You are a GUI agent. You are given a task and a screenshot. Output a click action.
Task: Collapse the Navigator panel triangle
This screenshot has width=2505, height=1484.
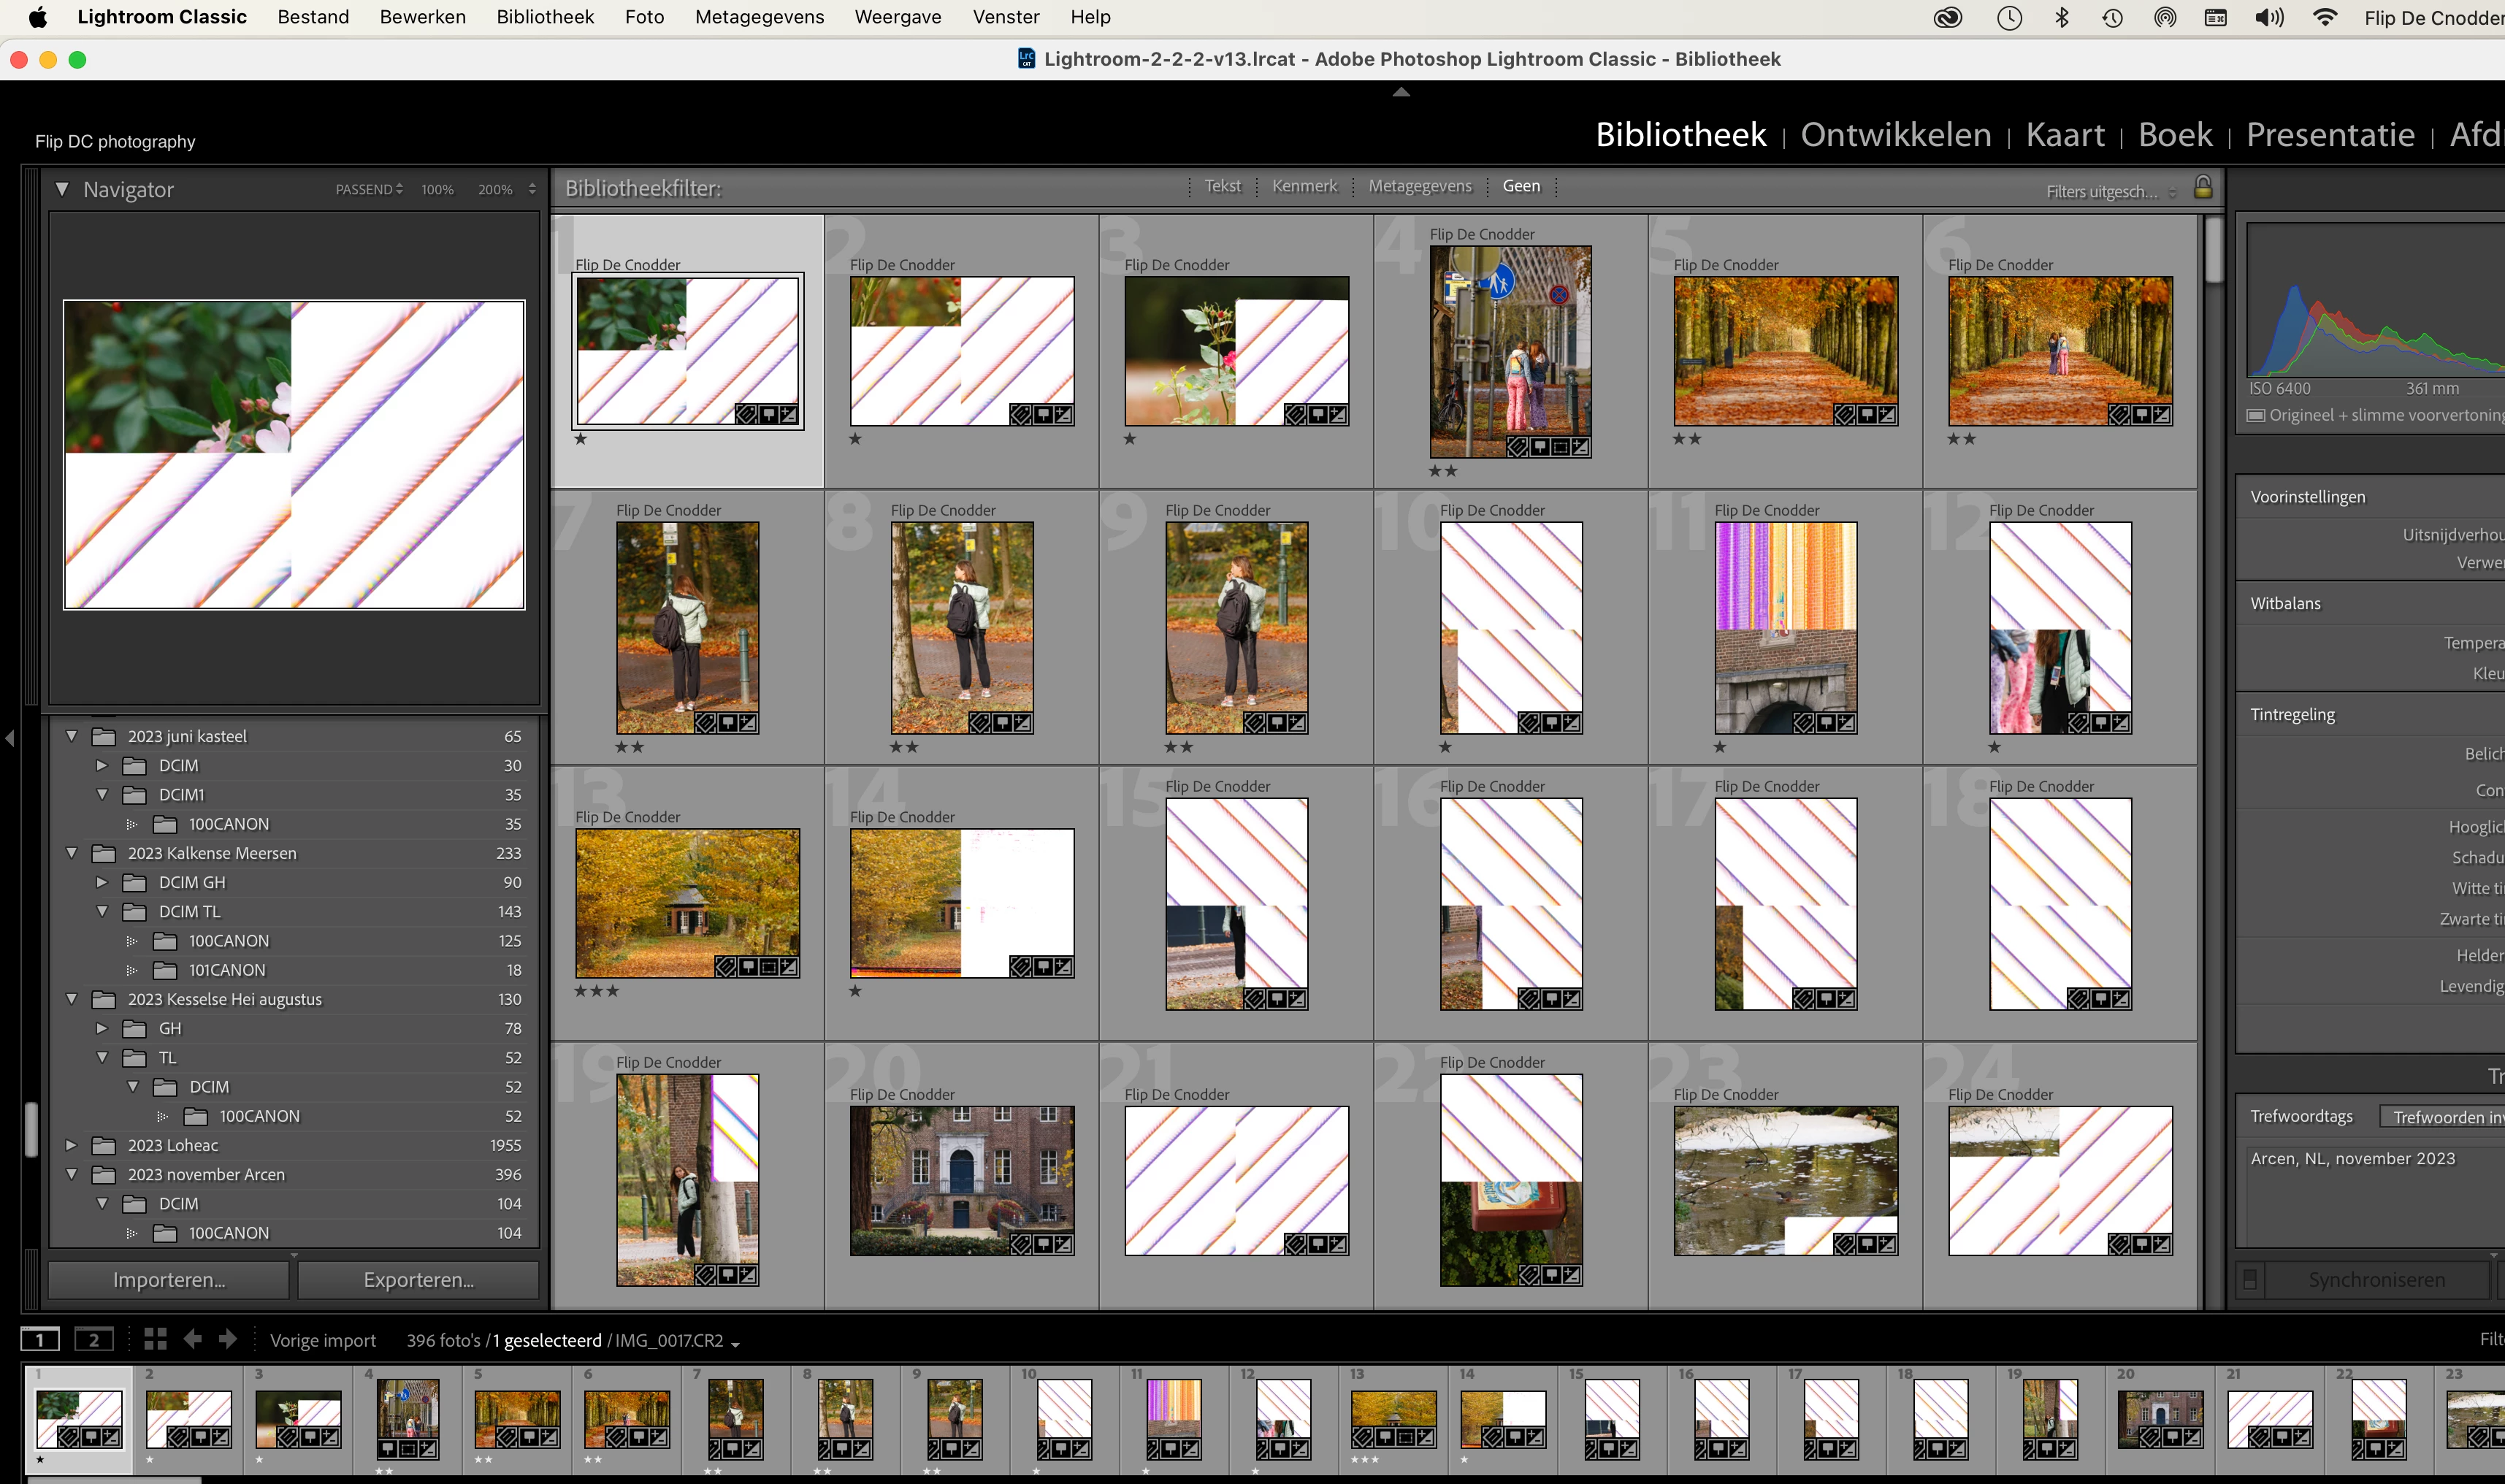pyautogui.click(x=62, y=189)
